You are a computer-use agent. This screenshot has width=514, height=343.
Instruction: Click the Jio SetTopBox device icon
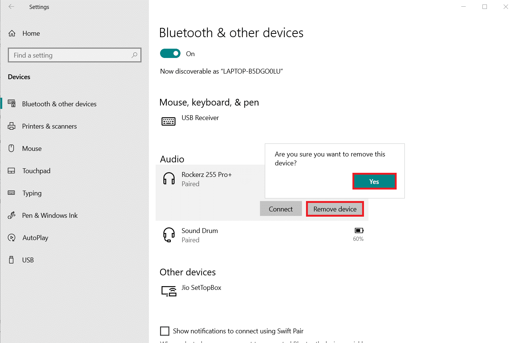point(169,291)
